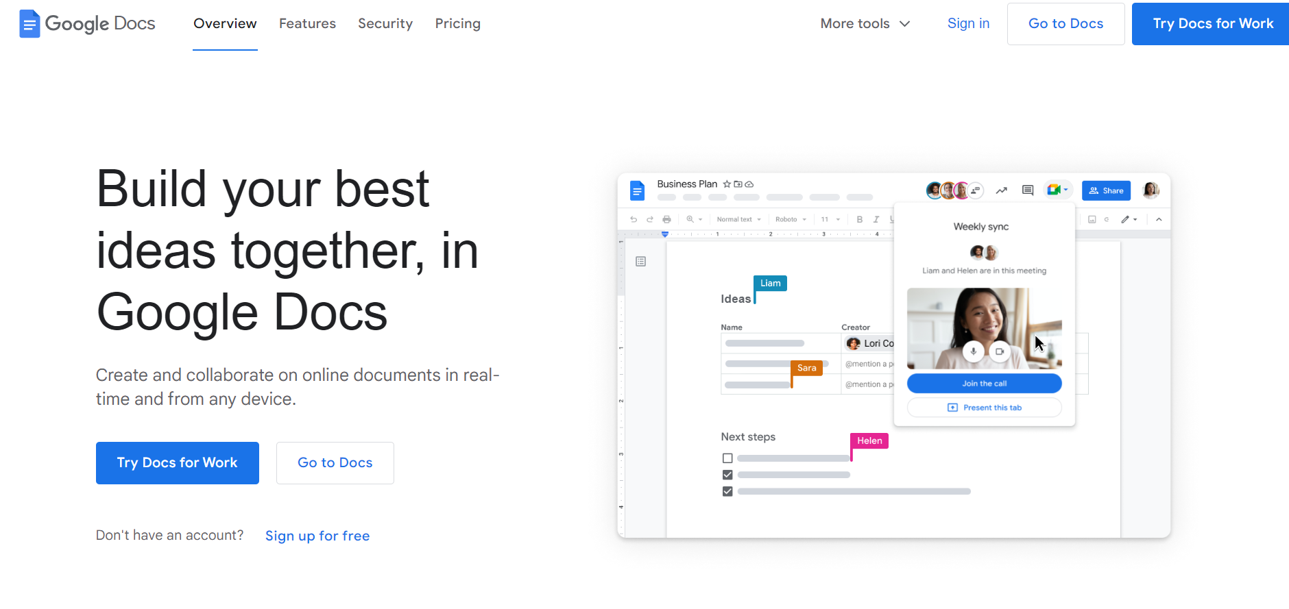Uncheck the checkbox beside the longest gray line
This screenshot has width=1289, height=609.
pyautogui.click(x=727, y=491)
